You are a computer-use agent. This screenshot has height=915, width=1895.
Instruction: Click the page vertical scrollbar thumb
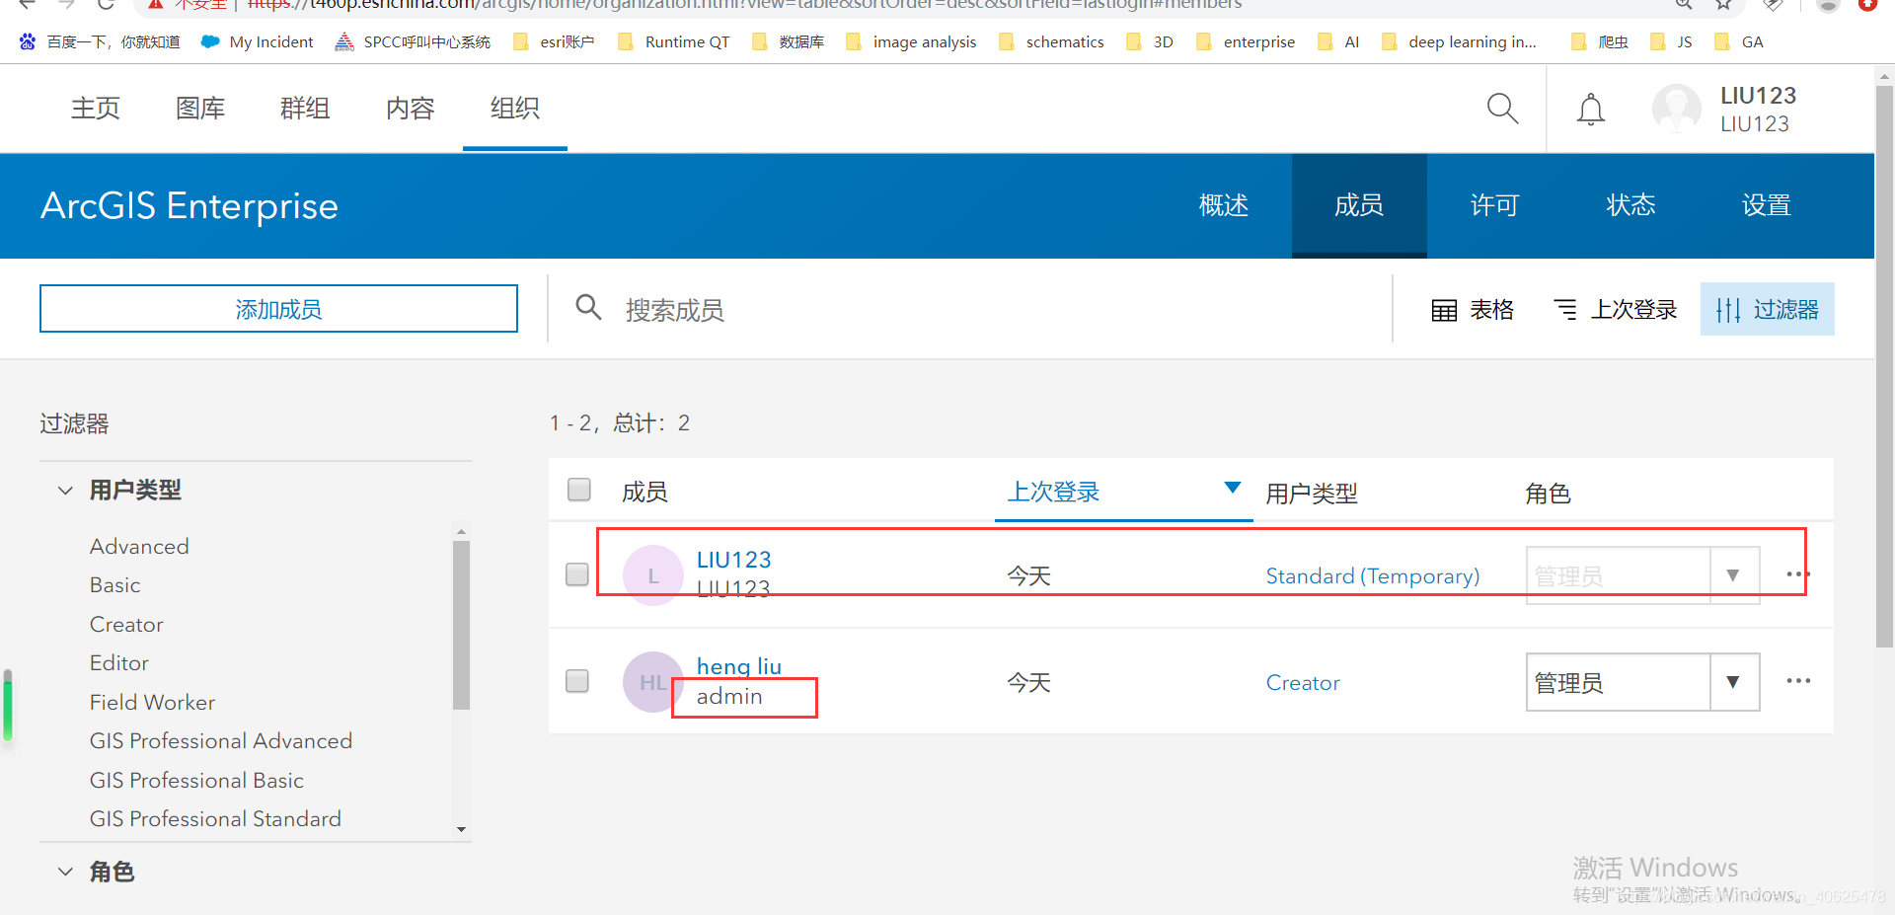coord(1884,365)
